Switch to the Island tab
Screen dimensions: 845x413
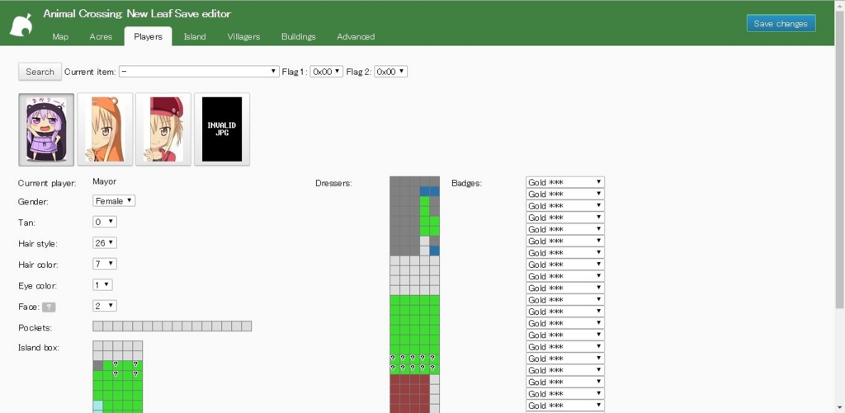click(x=195, y=36)
